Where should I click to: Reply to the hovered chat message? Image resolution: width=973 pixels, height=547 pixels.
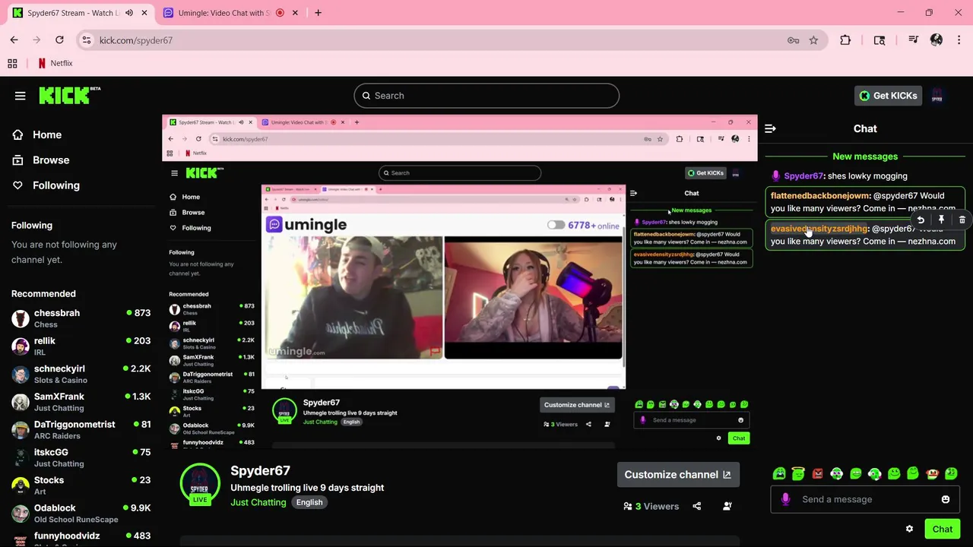pyautogui.click(x=921, y=220)
